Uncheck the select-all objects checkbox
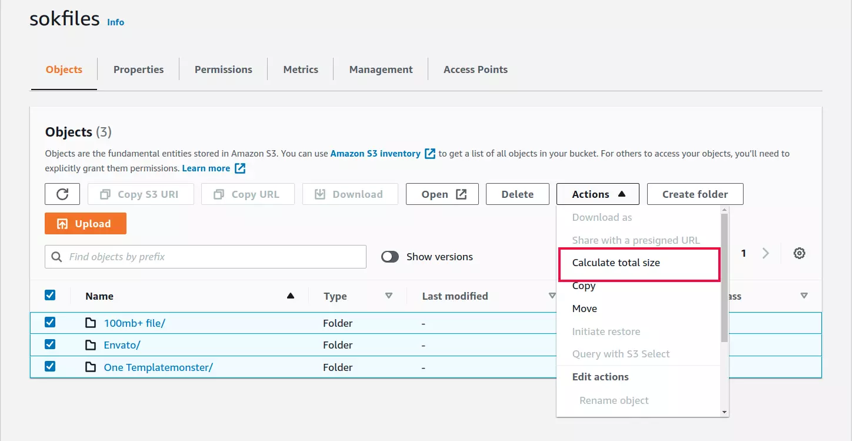Image resolution: width=853 pixels, height=441 pixels. pos(50,296)
